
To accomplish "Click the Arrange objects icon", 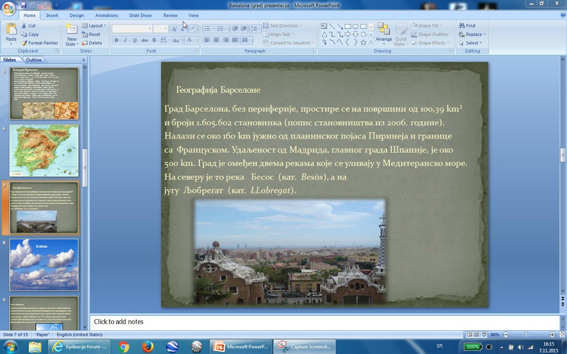I will (x=384, y=32).
